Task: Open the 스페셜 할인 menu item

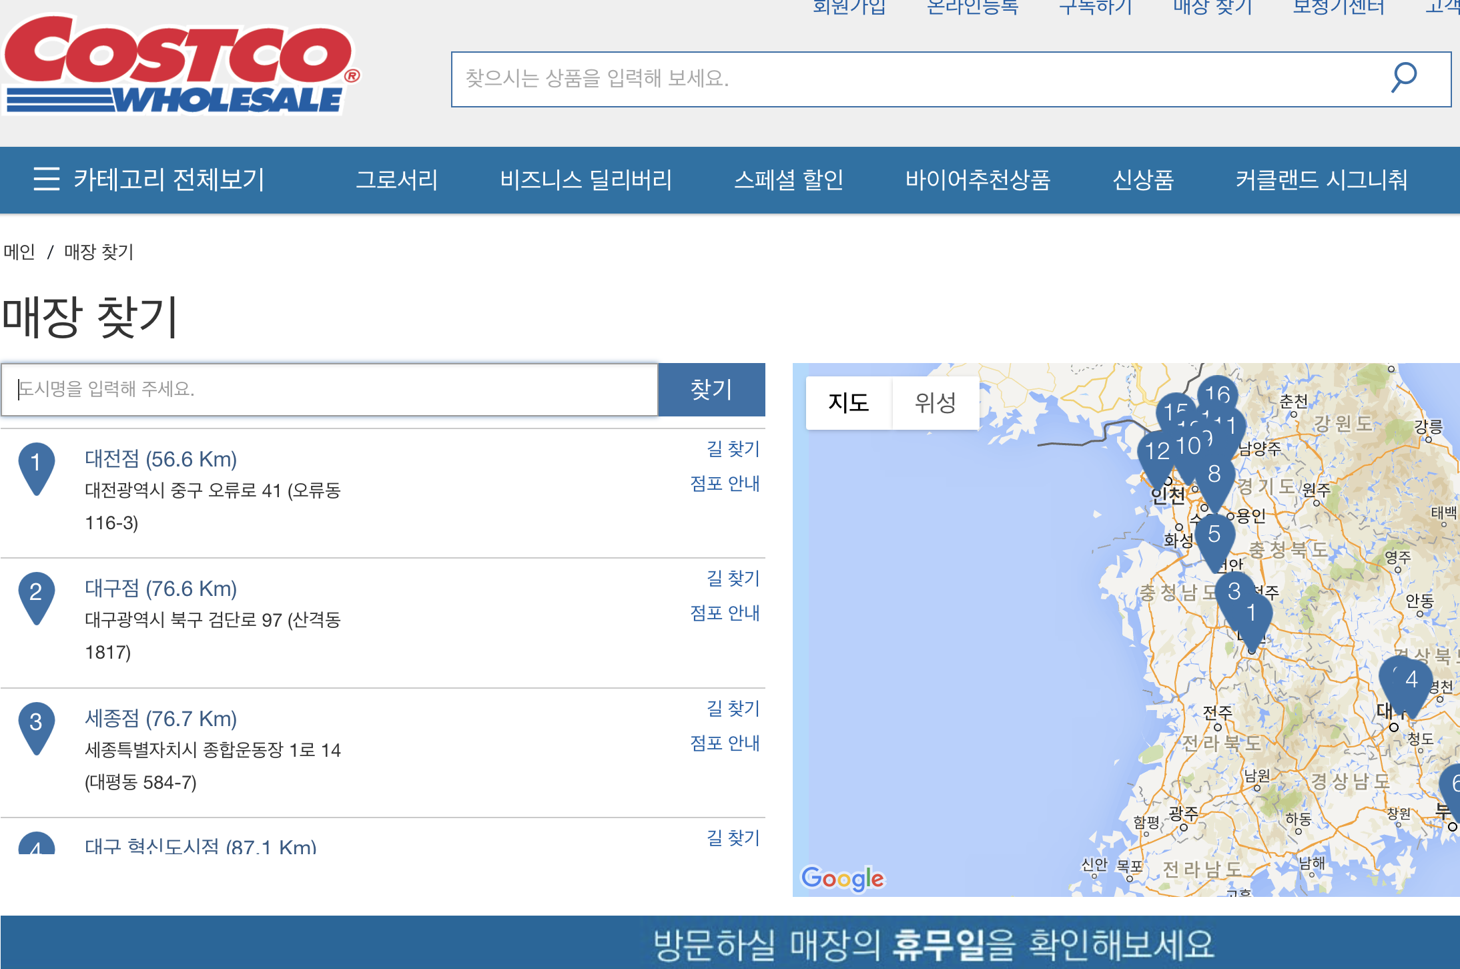Action: point(788,180)
